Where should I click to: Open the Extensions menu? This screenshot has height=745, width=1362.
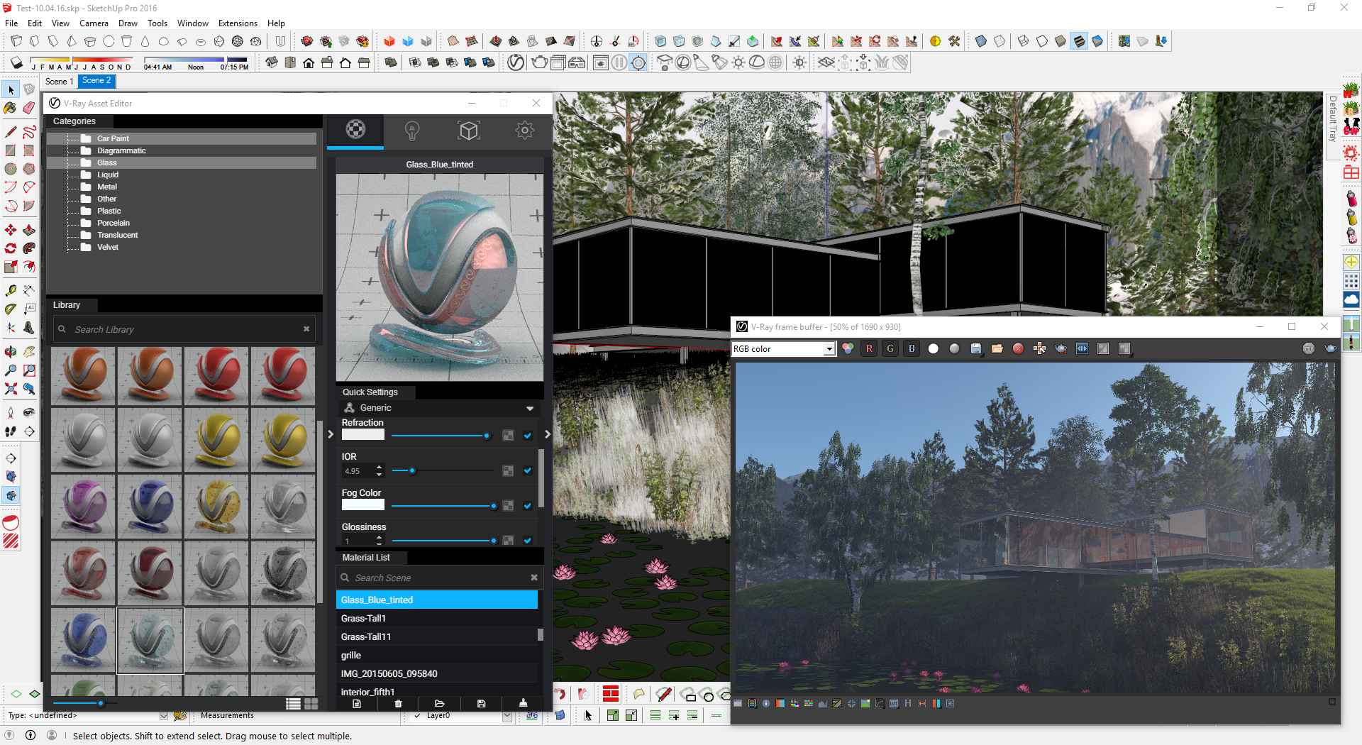click(238, 23)
